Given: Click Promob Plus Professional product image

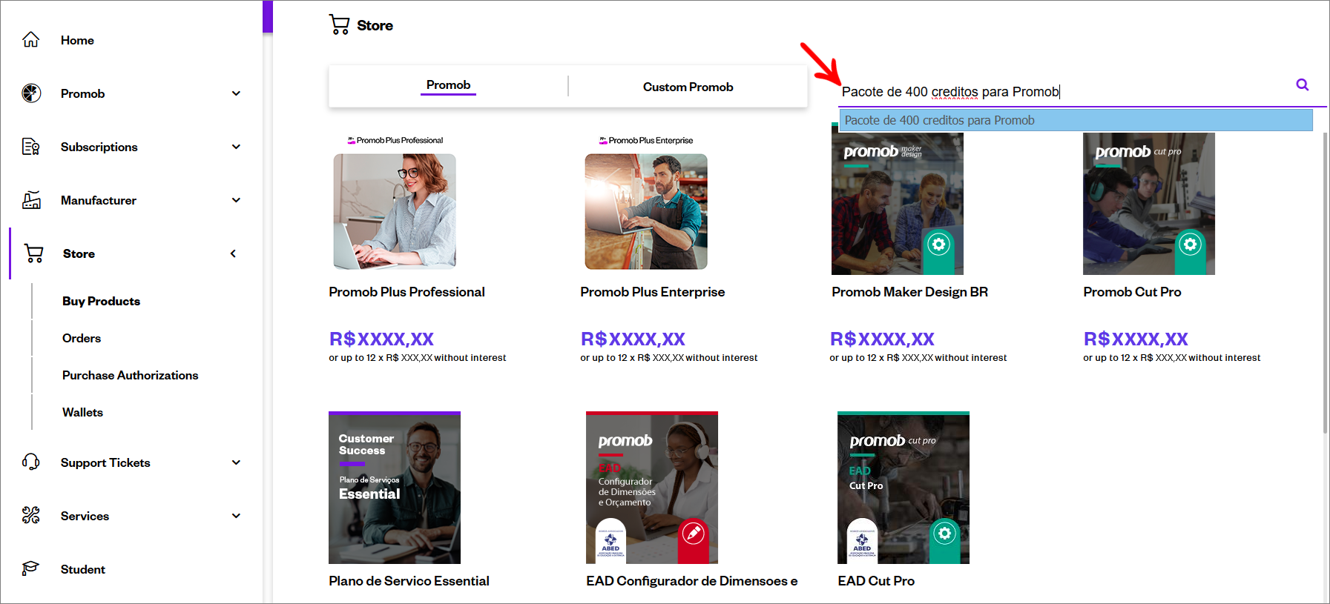Looking at the screenshot, I should click(395, 211).
